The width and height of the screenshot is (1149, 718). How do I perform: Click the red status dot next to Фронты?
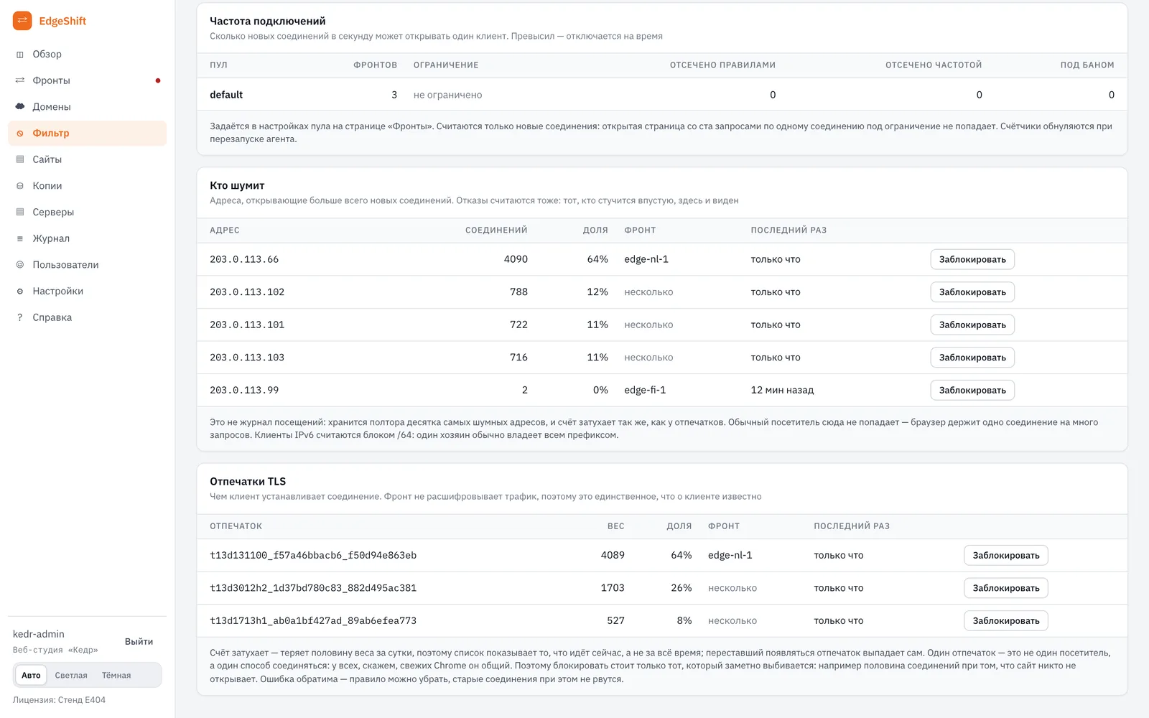click(158, 80)
